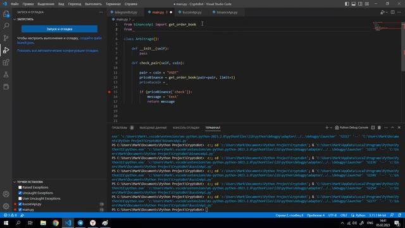Open notifications bell in status bar
Image resolution: width=405 pixels, height=228 pixels.
pos(399,215)
